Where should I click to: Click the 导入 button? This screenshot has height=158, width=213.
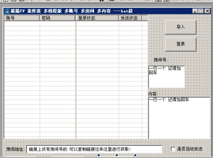point(181,27)
